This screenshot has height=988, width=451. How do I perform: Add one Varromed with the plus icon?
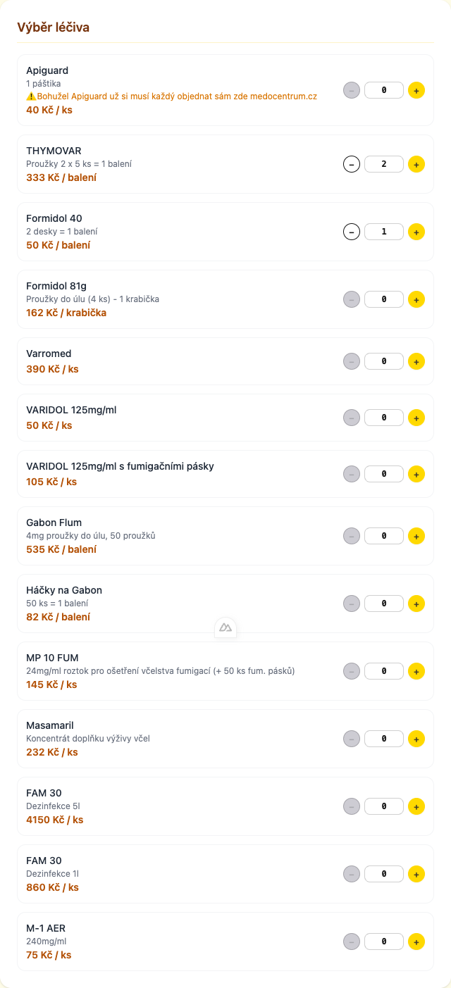416,361
